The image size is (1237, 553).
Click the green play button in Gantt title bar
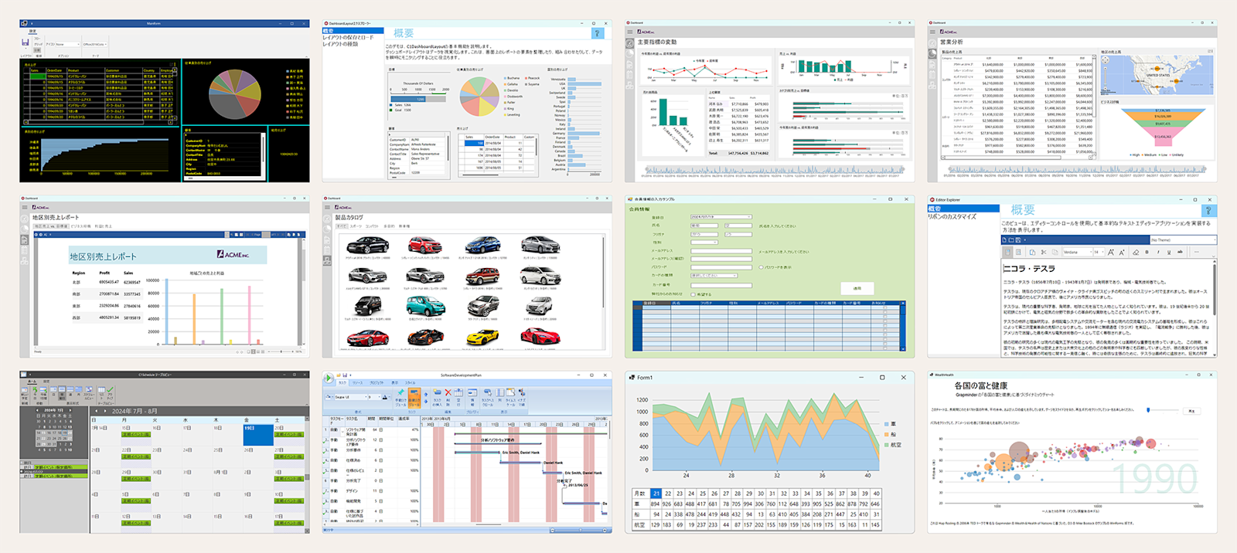point(329,378)
